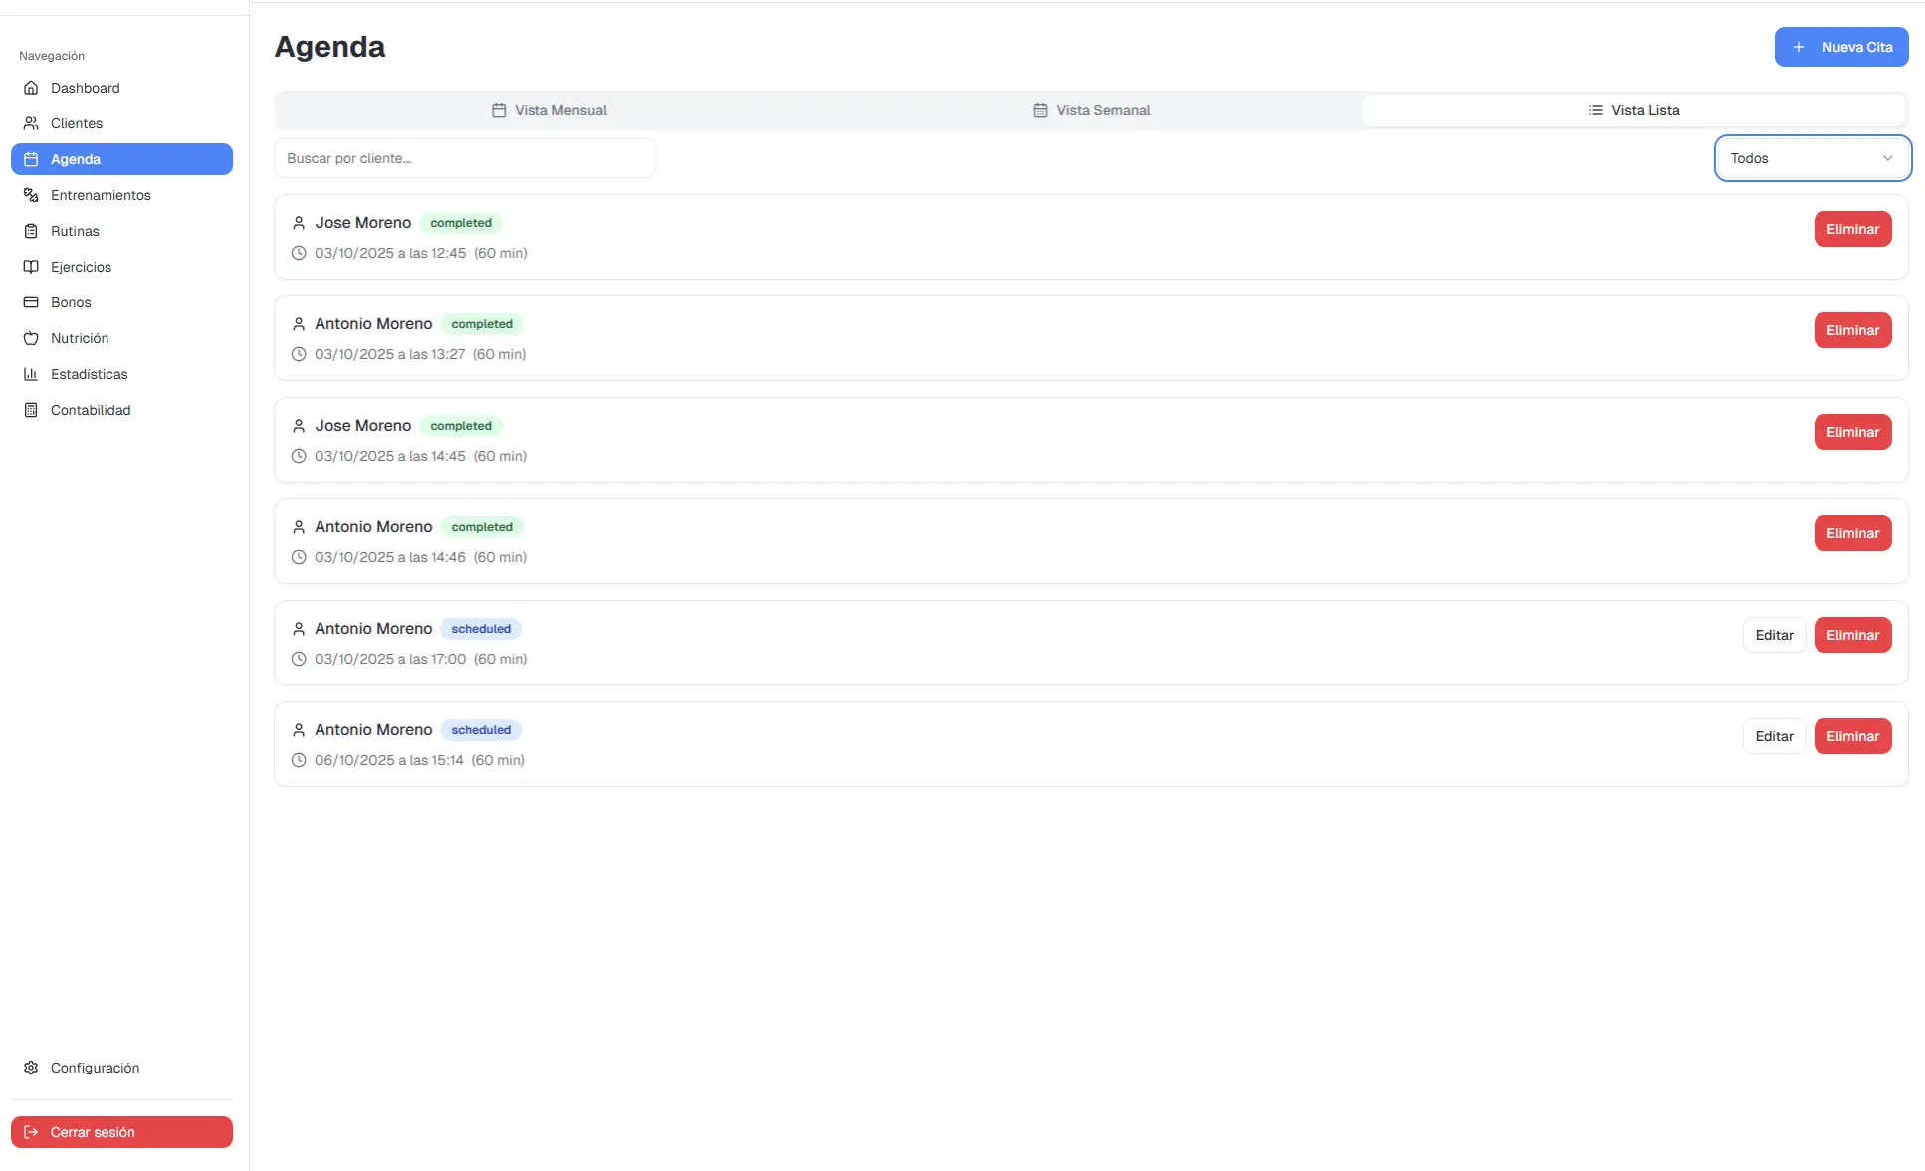
Task: Open the Ejercicios book icon
Action: point(31,267)
